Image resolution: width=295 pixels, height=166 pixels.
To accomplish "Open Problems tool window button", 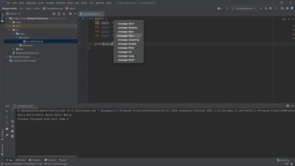I will pos(35,160).
